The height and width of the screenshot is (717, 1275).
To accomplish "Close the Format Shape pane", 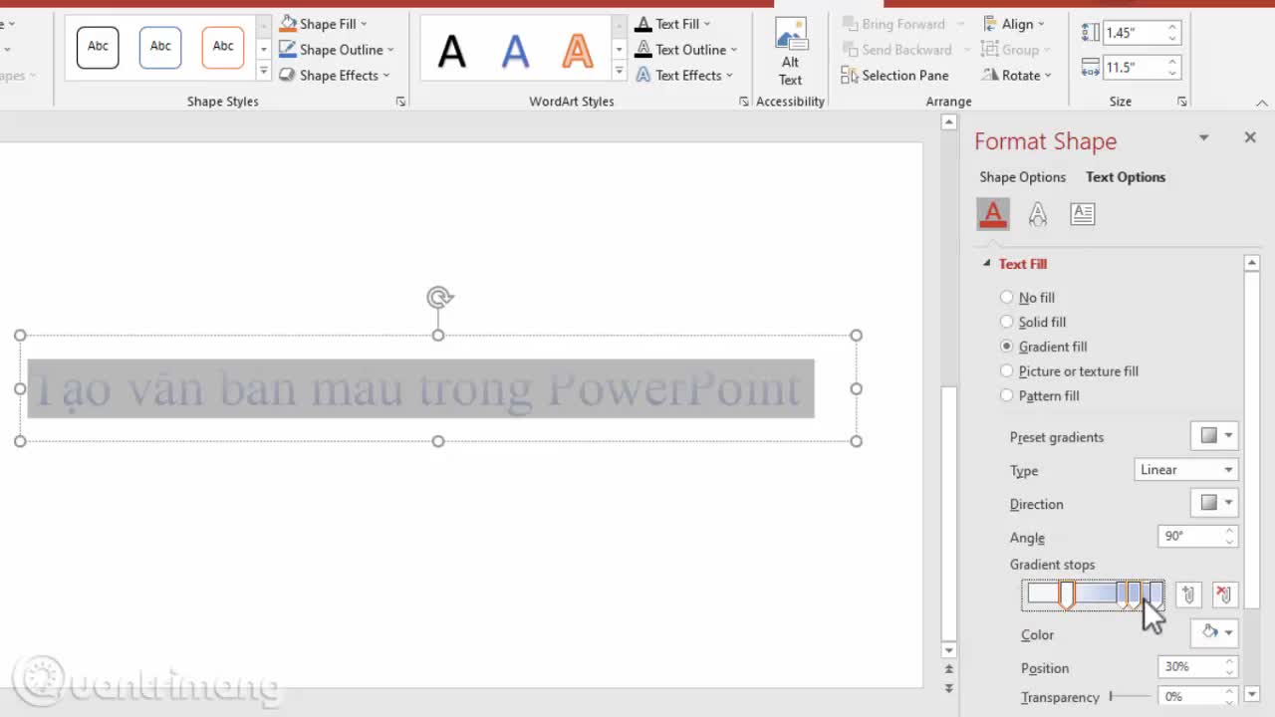I will coord(1250,137).
